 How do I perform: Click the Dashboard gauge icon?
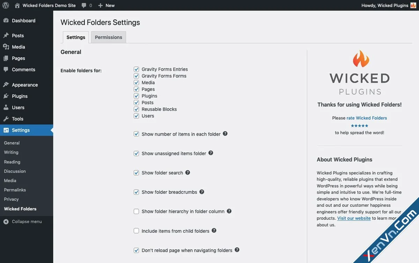(6, 21)
